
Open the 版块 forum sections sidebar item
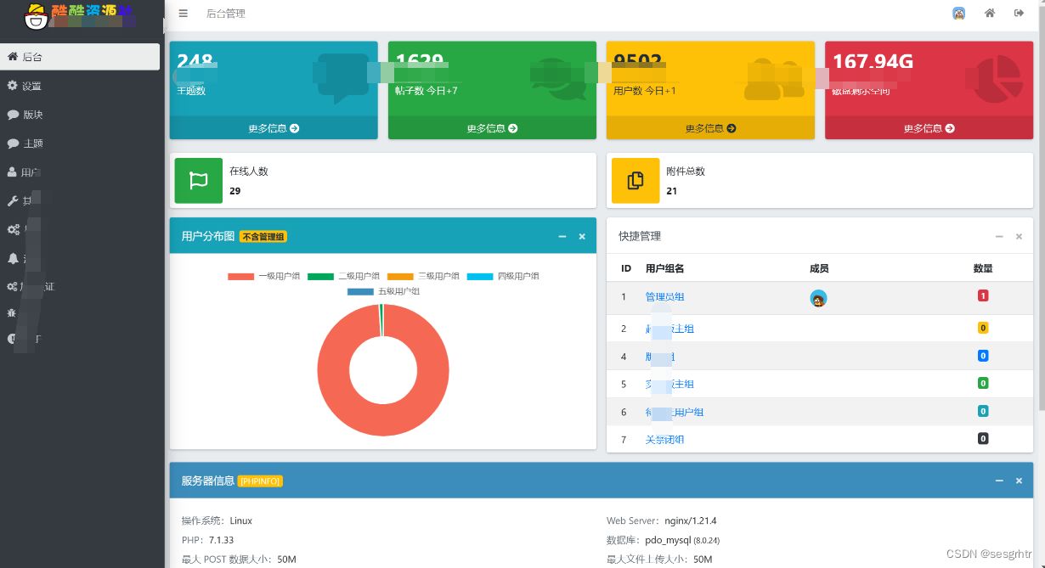click(80, 115)
